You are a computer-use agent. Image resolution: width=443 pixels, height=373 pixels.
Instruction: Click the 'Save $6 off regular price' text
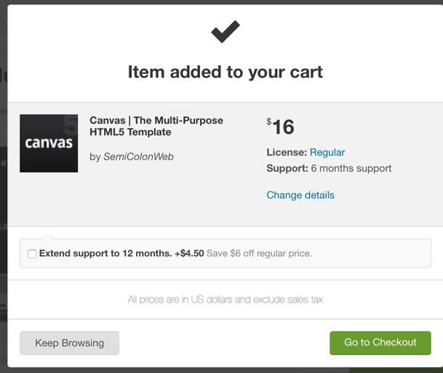[x=259, y=254]
